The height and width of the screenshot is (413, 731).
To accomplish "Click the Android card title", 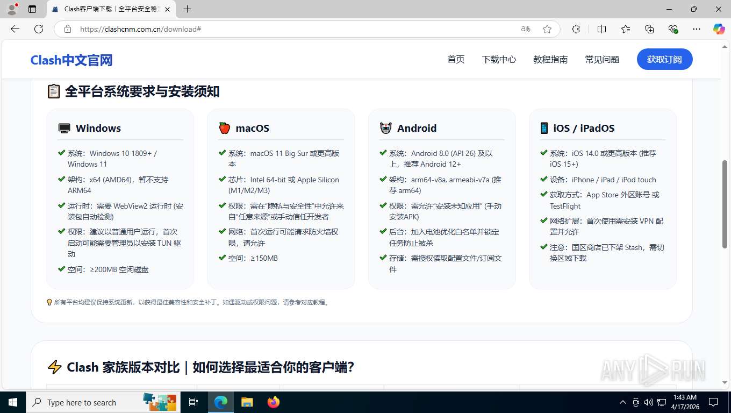I will tap(417, 128).
